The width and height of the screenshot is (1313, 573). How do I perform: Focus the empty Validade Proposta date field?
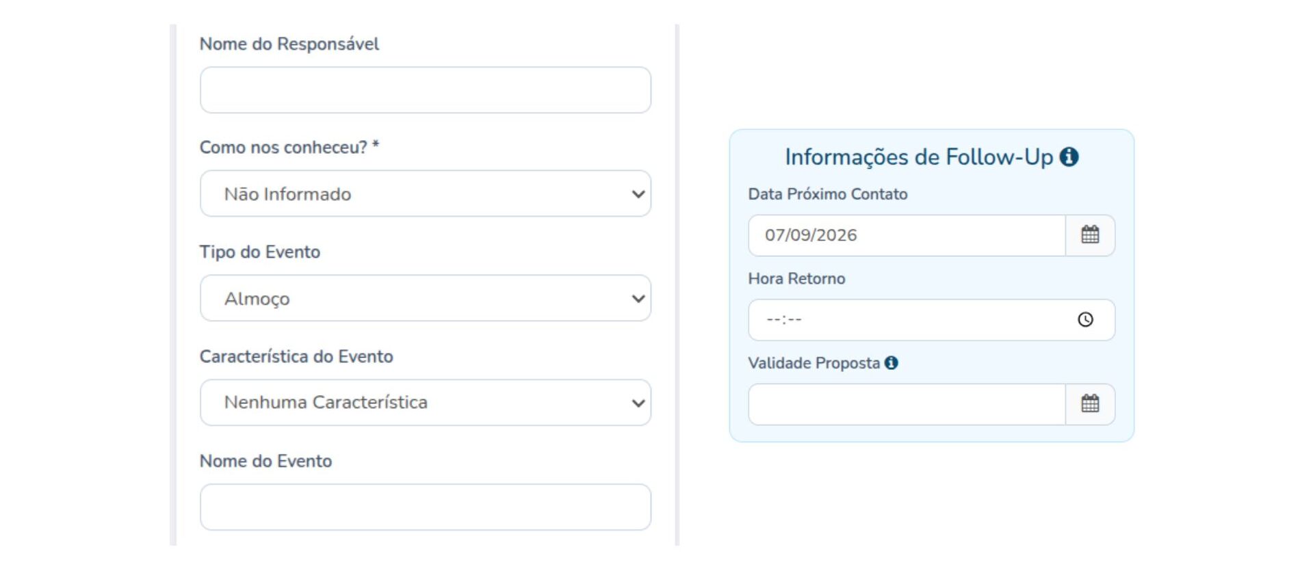click(907, 404)
